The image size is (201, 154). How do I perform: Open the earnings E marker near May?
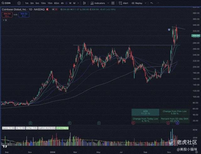pyautogui.click(x=99, y=123)
